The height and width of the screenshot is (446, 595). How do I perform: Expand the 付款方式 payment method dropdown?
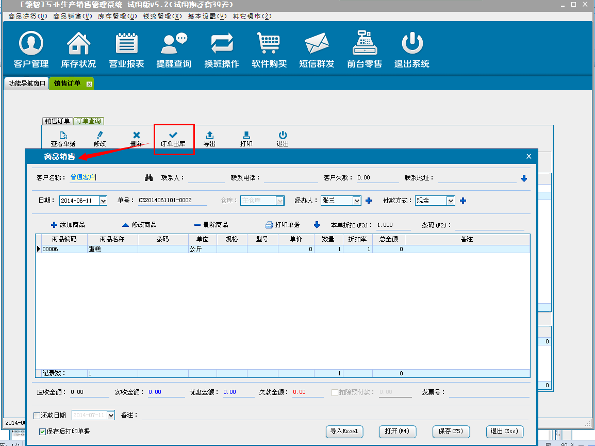451,201
